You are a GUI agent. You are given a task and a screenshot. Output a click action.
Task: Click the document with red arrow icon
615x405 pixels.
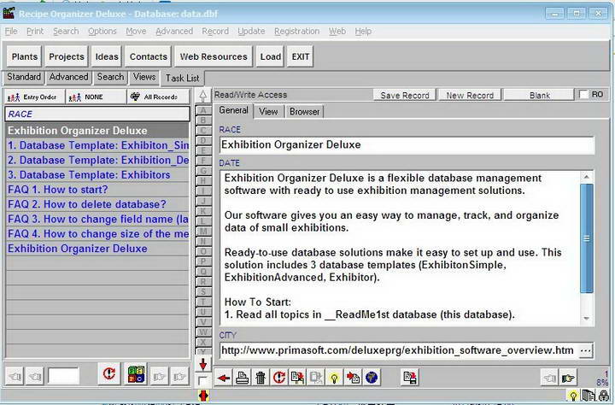point(353,378)
